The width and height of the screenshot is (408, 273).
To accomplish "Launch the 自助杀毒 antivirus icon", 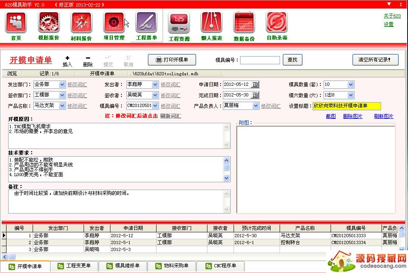I will [277, 23].
